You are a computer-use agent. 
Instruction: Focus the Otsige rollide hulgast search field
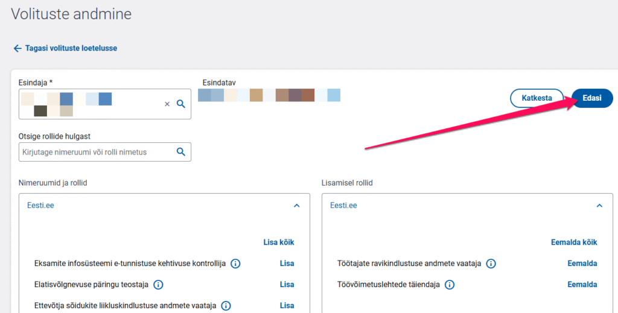pyautogui.click(x=97, y=152)
